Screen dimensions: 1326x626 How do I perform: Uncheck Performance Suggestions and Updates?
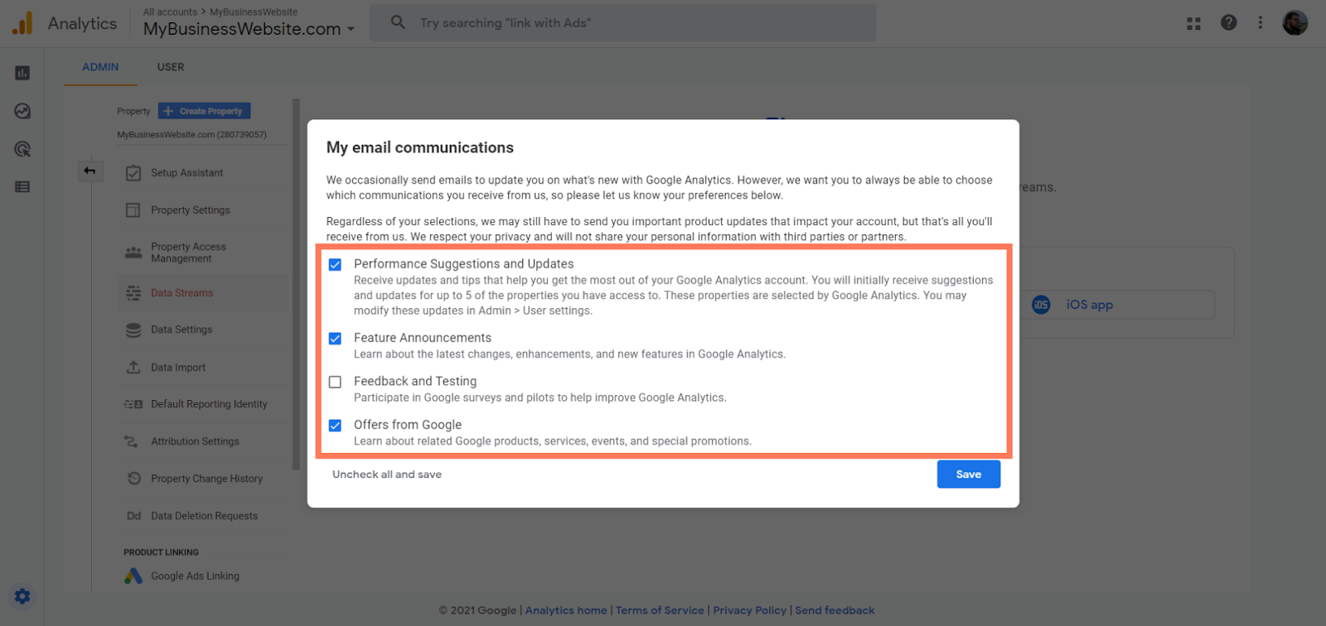(x=335, y=265)
